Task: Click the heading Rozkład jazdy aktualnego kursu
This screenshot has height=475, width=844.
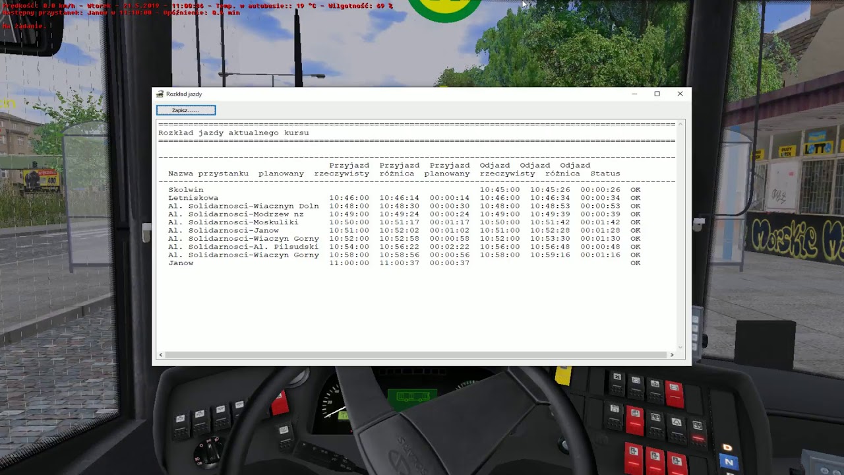Action: coord(233,133)
